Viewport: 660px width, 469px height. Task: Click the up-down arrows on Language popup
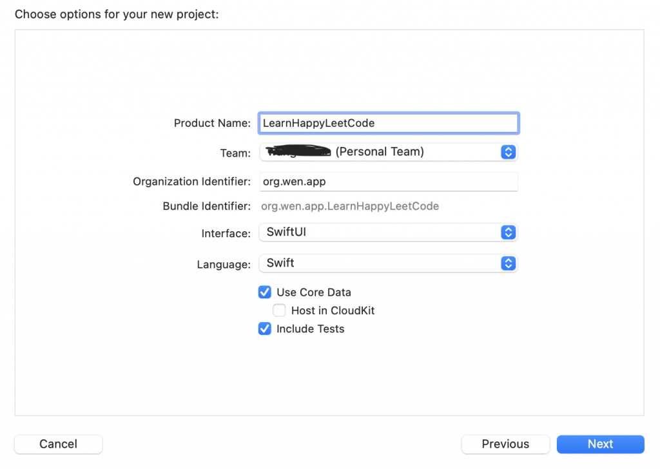[509, 263]
